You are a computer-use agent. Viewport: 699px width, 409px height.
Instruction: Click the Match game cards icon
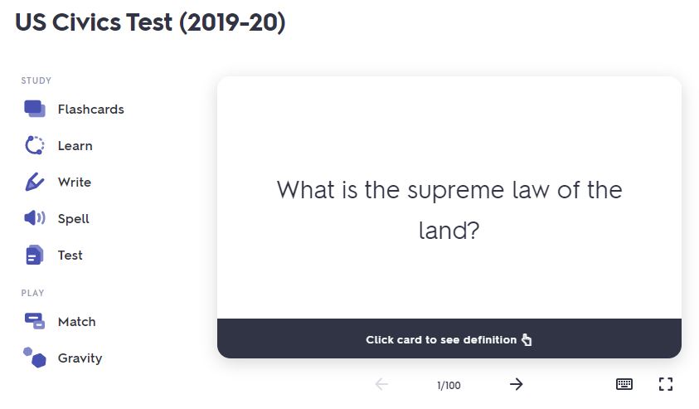point(35,321)
